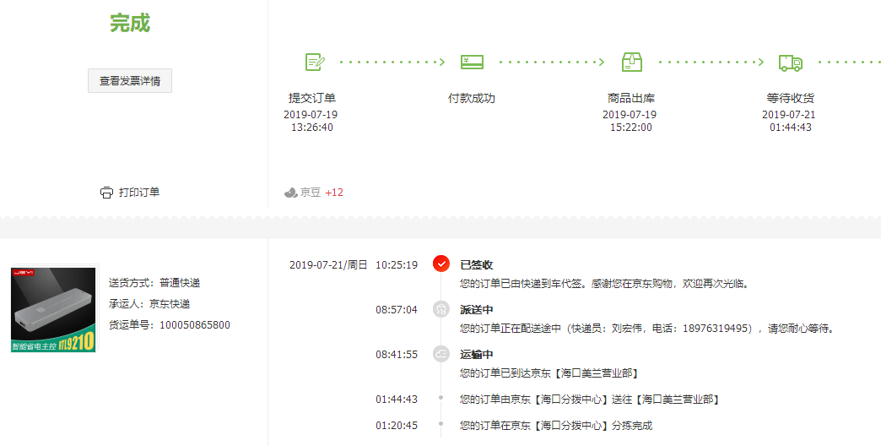This screenshot has height=446, width=881.
Task: Open the 打印订单 link
Action: click(x=139, y=193)
